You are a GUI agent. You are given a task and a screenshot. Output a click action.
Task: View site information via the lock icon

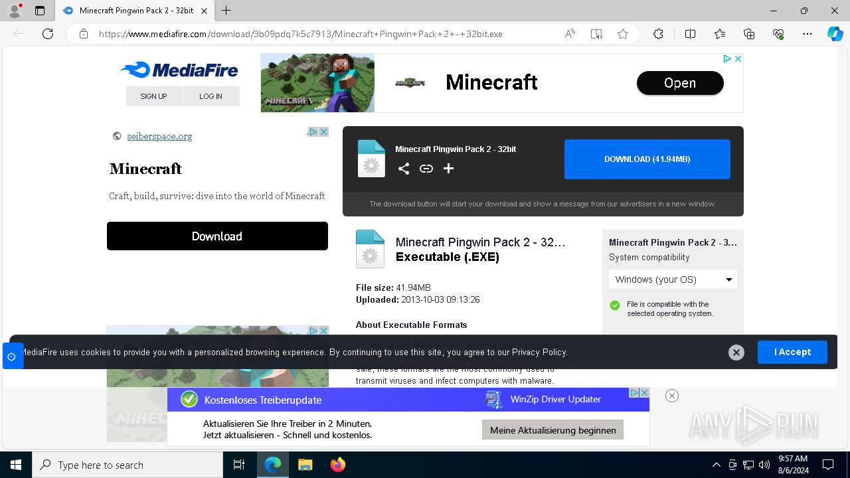pos(84,34)
